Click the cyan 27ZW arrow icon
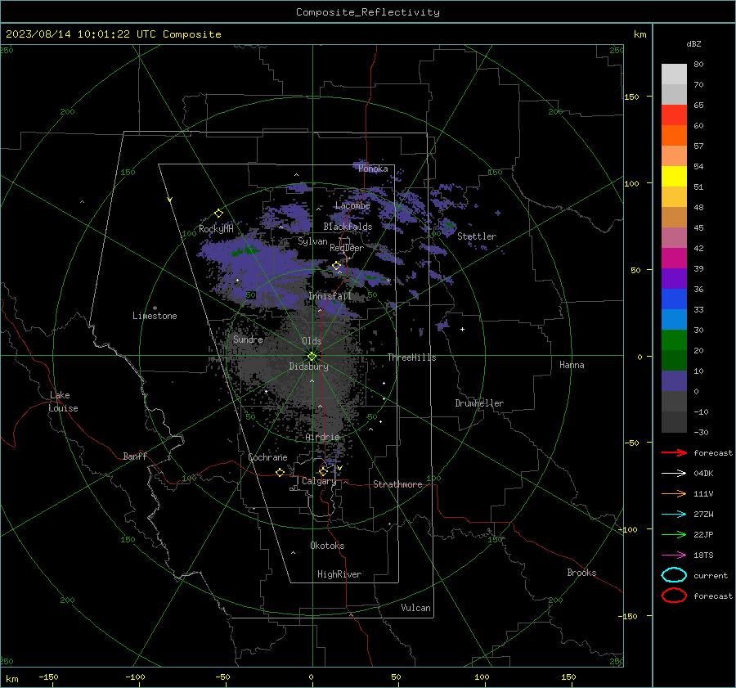This screenshot has width=736, height=688. coord(674,515)
